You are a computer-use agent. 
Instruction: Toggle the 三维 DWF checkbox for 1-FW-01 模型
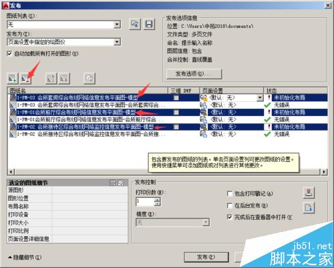(176, 112)
